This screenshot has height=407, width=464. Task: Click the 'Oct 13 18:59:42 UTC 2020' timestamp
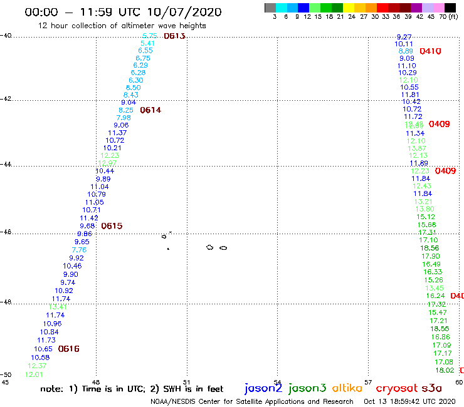pyautogui.click(x=409, y=401)
